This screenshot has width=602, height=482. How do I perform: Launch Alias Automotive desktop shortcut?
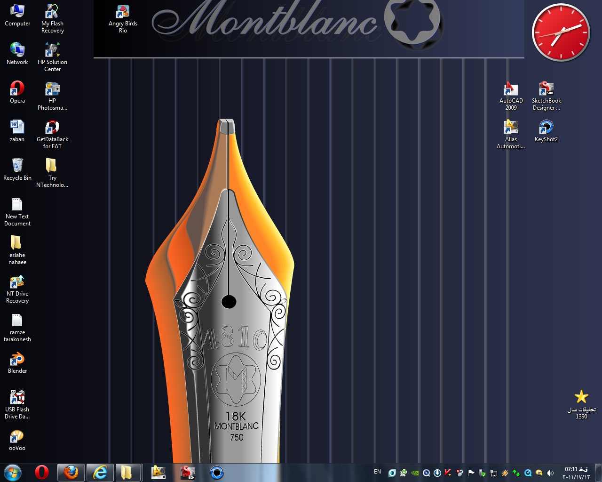[511, 135]
